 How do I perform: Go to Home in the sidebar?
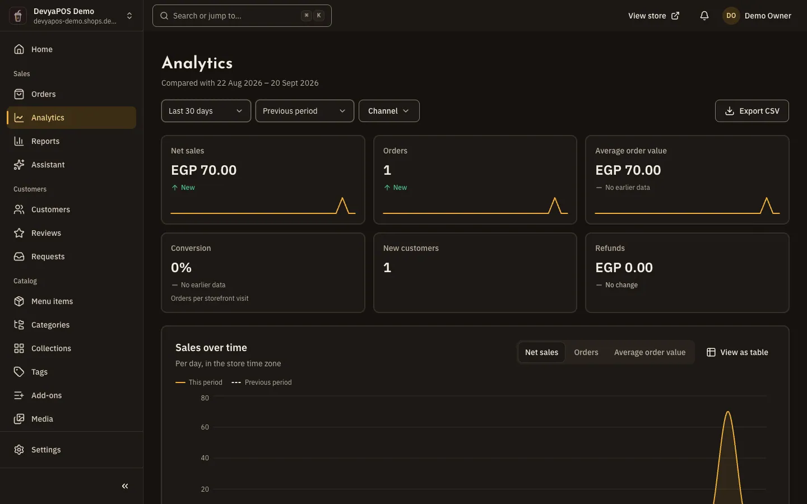[x=71, y=49]
